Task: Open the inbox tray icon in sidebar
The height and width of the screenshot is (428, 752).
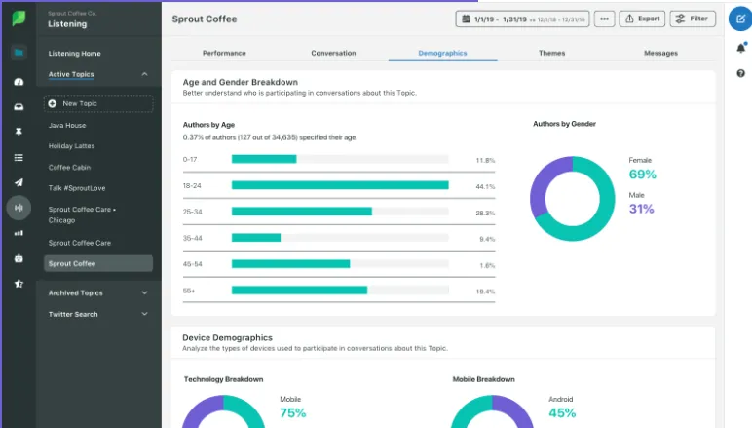Action: pyautogui.click(x=19, y=107)
